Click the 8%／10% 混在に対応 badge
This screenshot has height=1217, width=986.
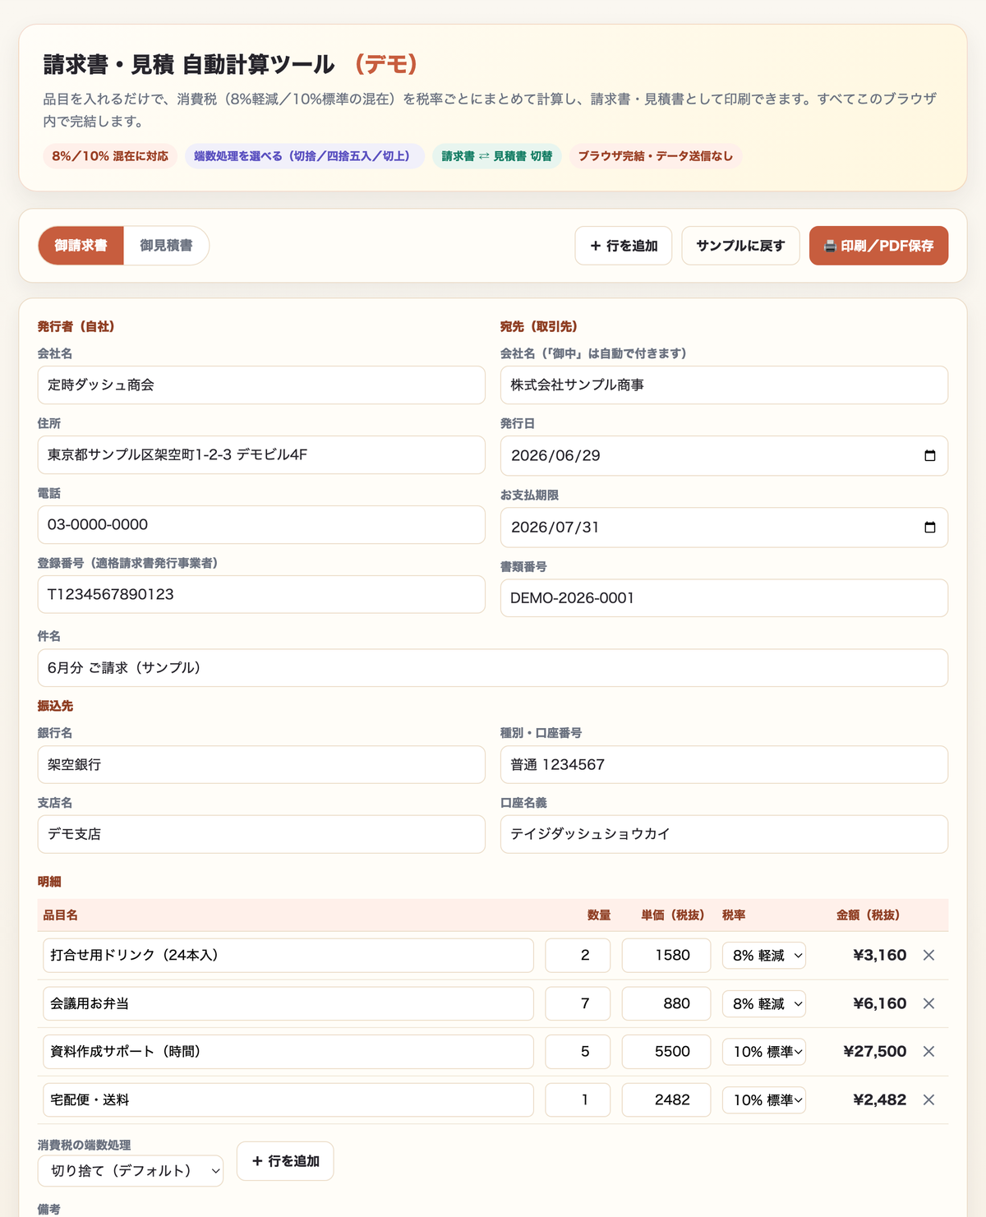click(x=110, y=156)
